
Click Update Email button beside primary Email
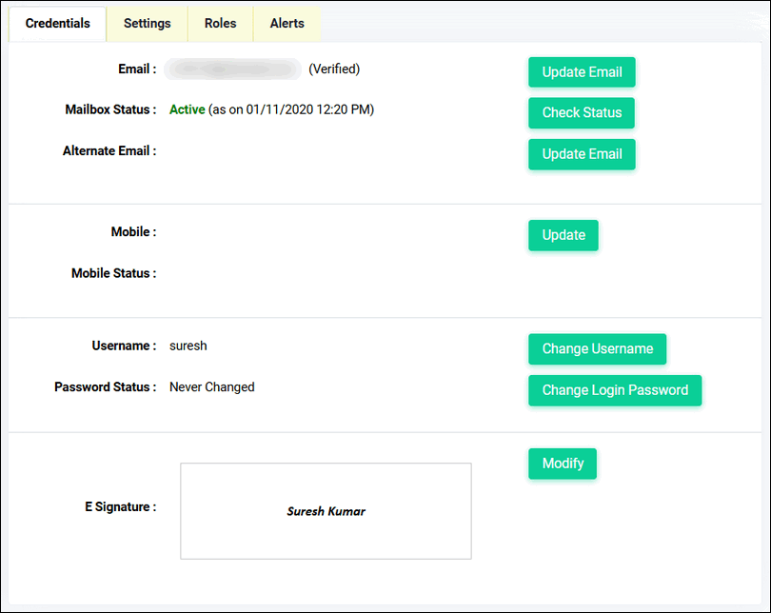click(x=582, y=72)
